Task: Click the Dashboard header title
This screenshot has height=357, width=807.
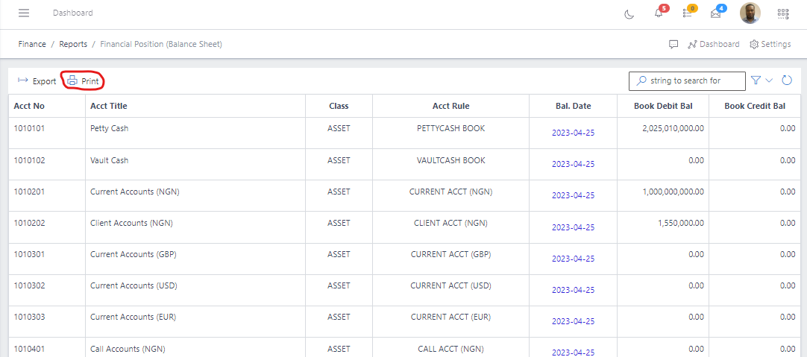Action: click(x=72, y=13)
